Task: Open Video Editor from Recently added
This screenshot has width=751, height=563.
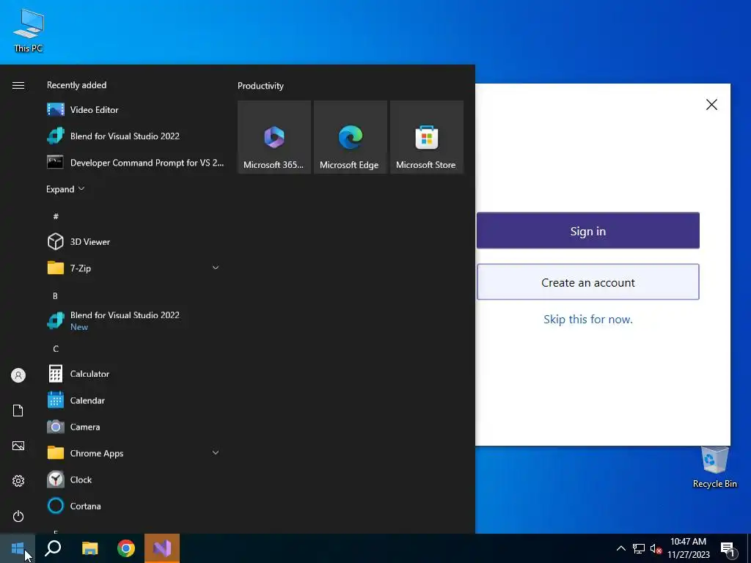Action: pos(134,110)
